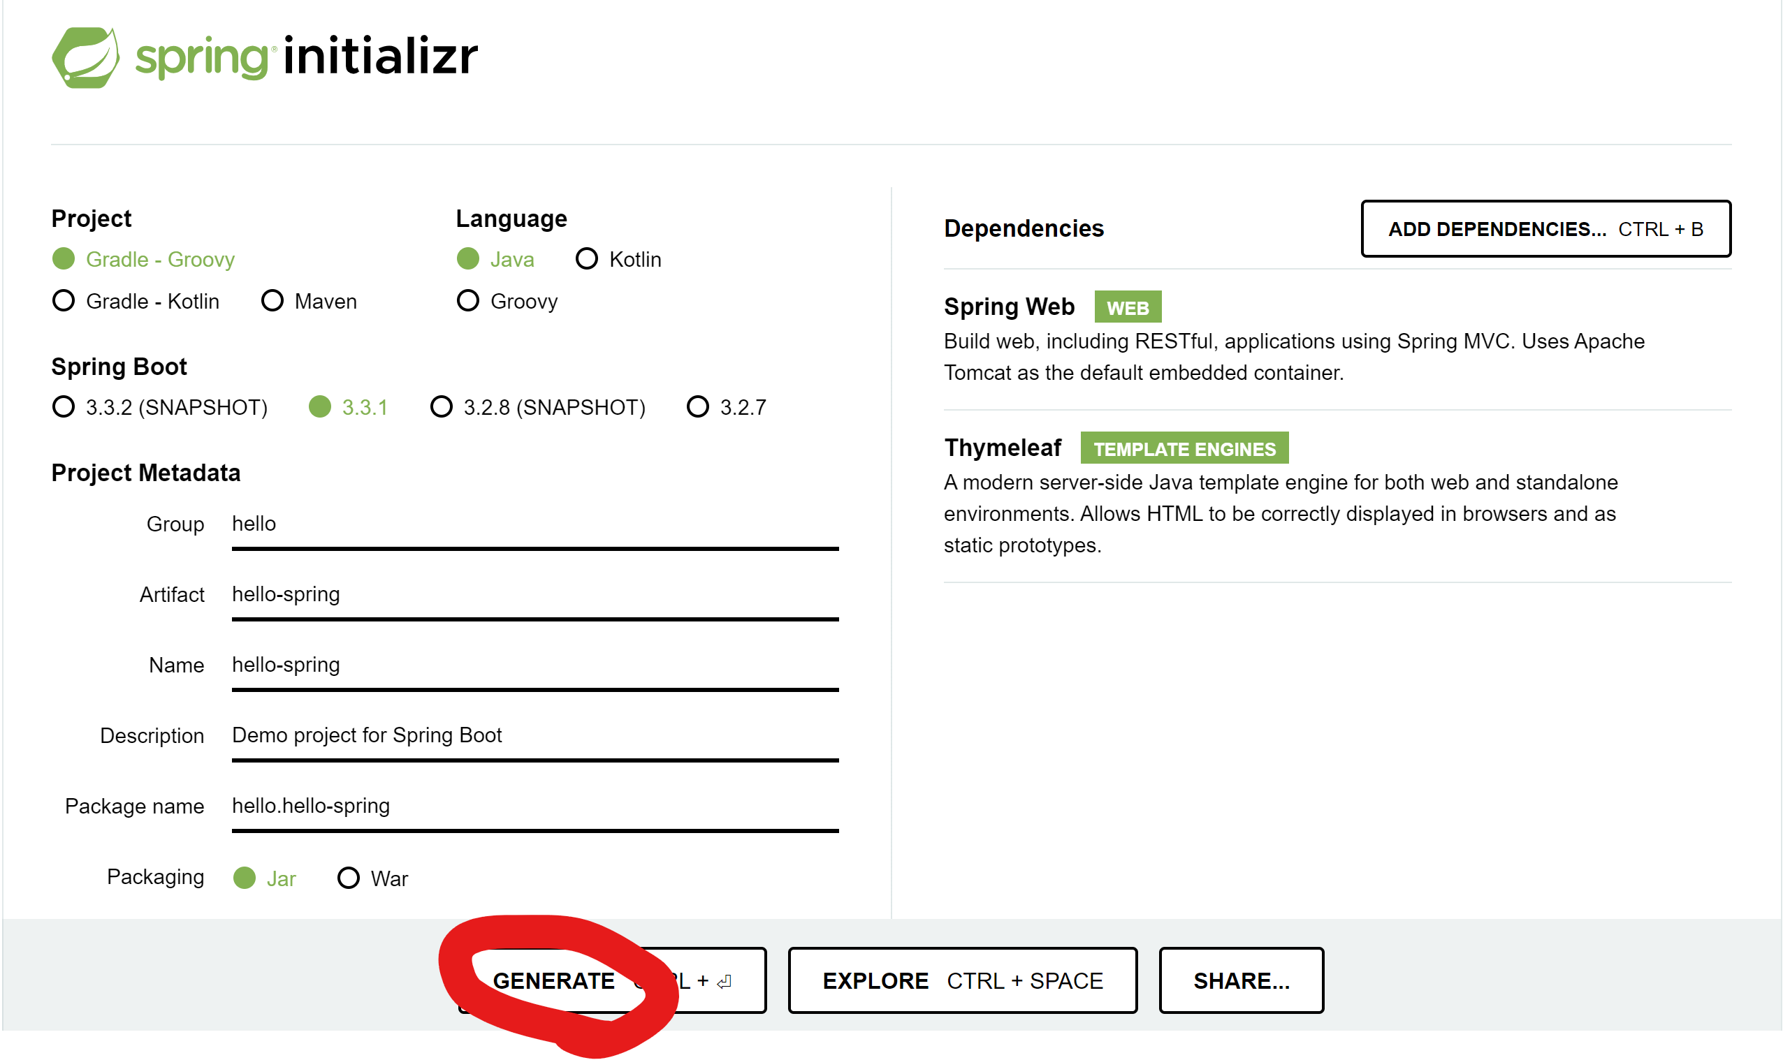1783x1060 pixels.
Task: Select Spring Boot version 3.3.1
Action: pyautogui.click(x=348, y=407)
